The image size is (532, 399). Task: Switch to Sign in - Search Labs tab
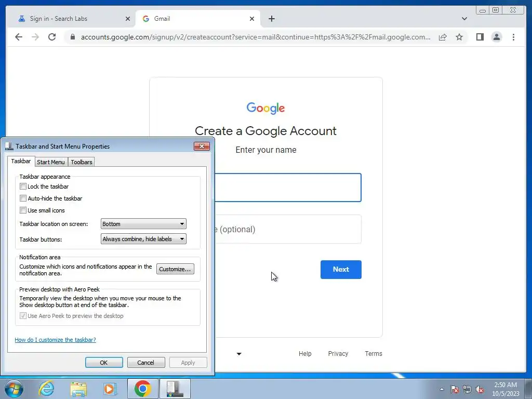pyautogui.click(x=71, y=19)
